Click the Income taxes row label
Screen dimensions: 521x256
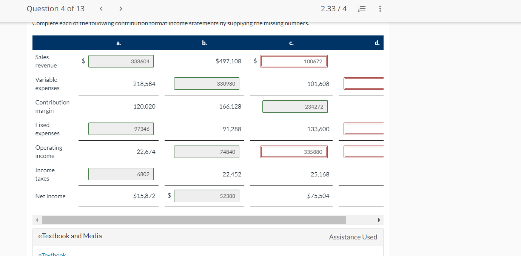pos(45,174)
